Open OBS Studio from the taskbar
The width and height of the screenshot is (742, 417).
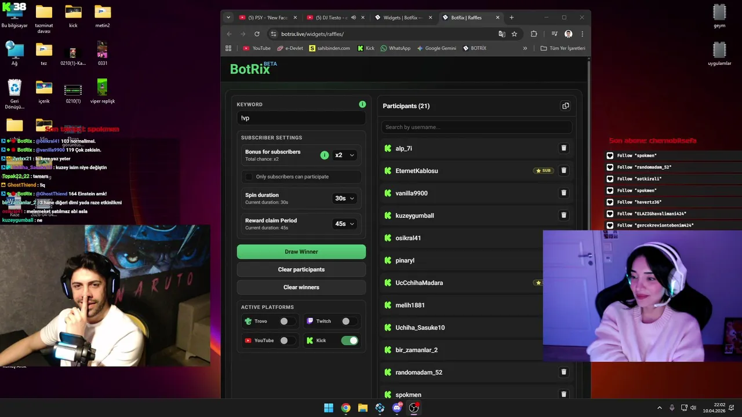point(414,408)
